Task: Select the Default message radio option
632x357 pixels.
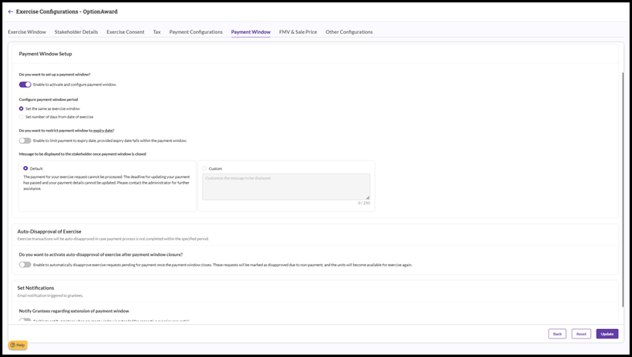Action: pyautogui.click(x=26, y=168)
